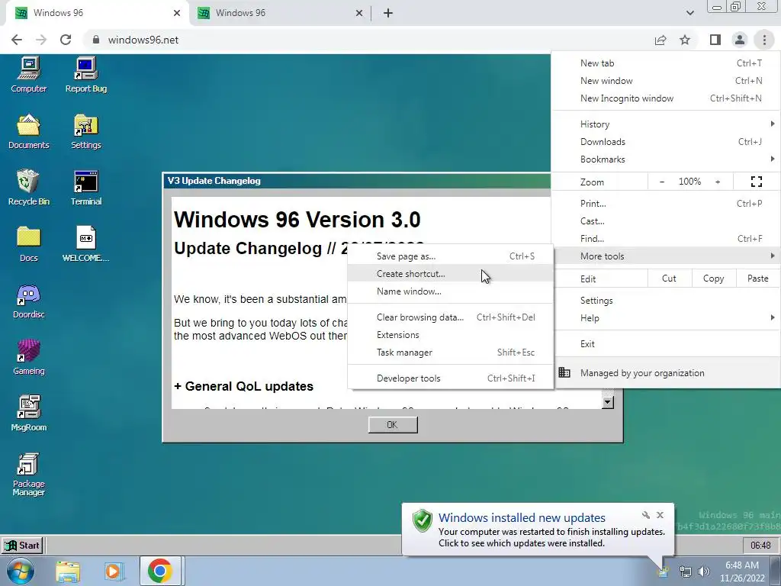Share this page icon in address bar
781x586 pixels.
tap(660, 40)
